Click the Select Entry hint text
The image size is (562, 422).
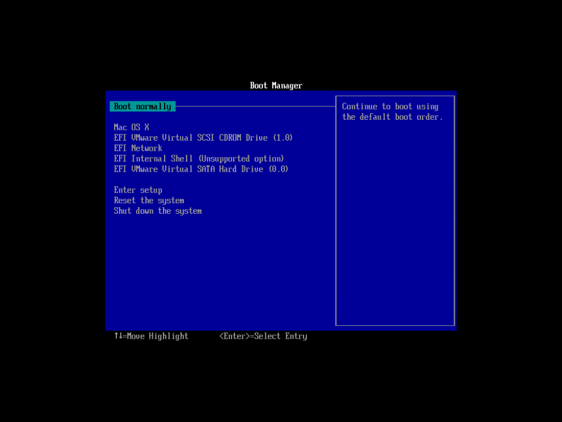point(280,336)
